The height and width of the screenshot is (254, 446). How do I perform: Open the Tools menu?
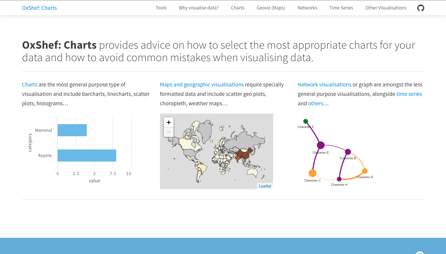tap(161, 8)
